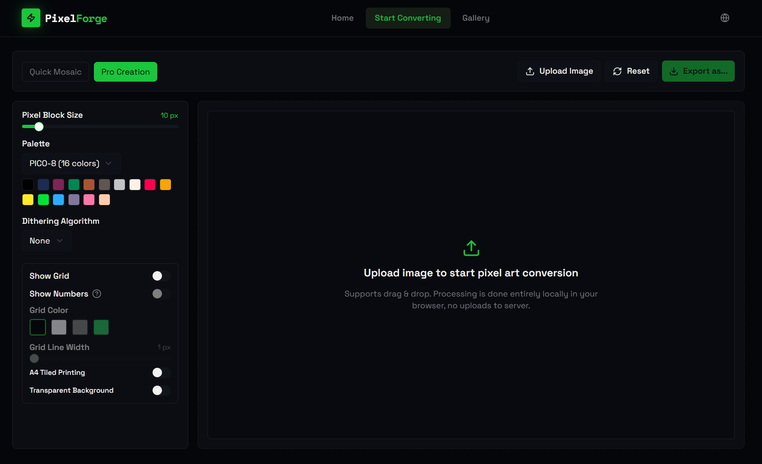Click the Grid Line Width slider handle

tap(34, 358)
